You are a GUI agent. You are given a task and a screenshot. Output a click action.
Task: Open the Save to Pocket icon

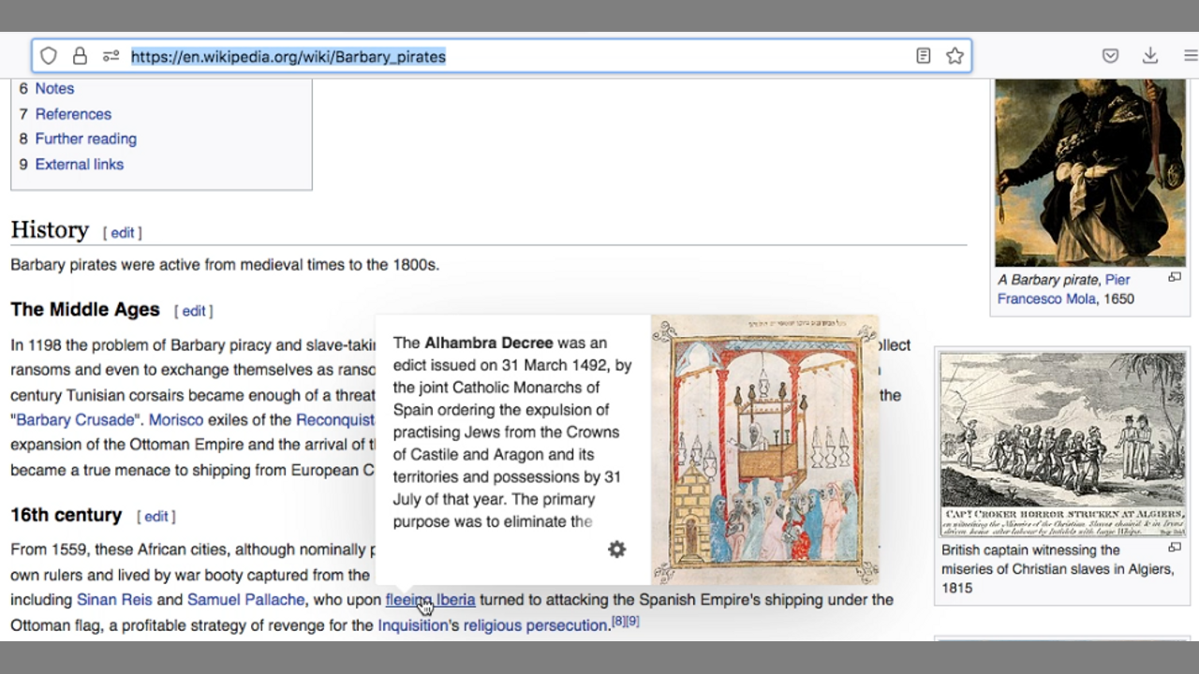tap(1110, 56)
